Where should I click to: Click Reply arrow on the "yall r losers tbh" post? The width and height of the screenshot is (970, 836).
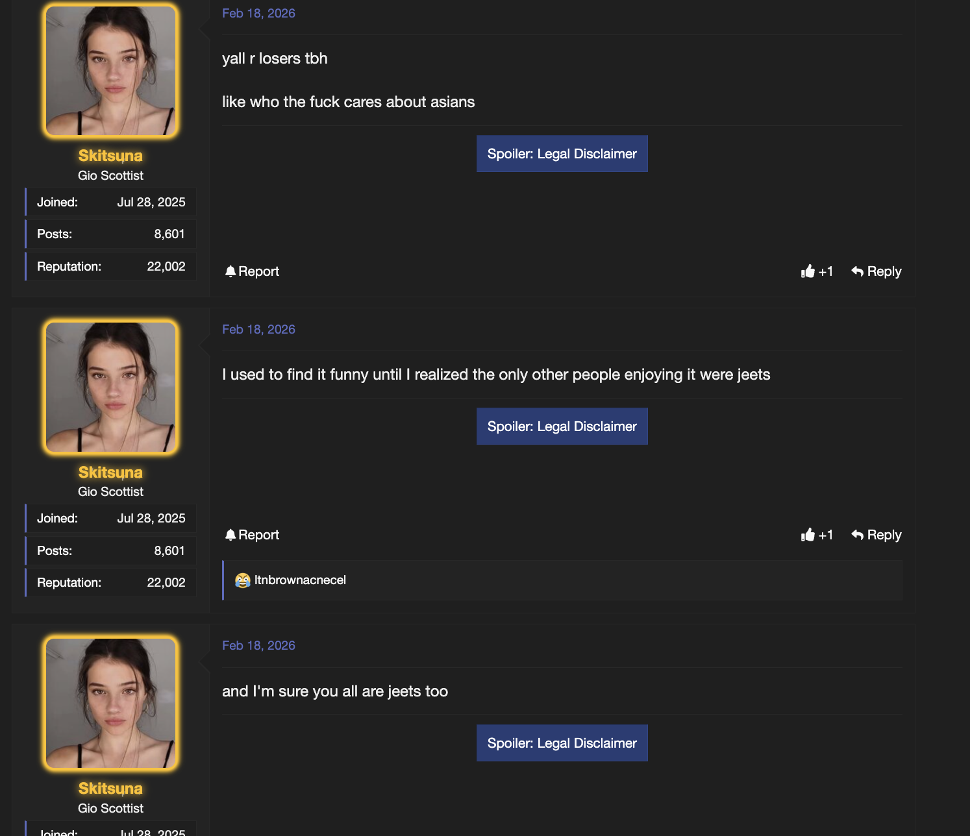coord(858,271)
